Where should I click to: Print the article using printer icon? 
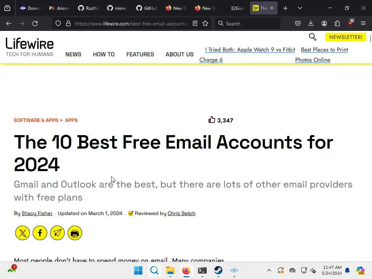tap(75, 233)
